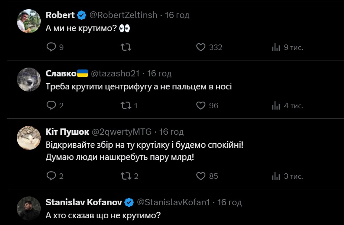Repost Славко's tweet

coord(126,105)
